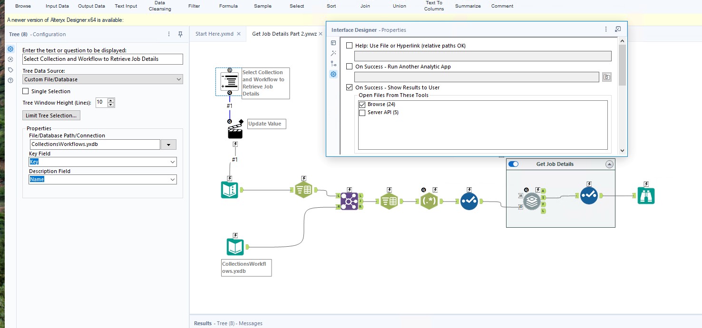Open the Browse tool at the workflow end
Viewport: 702px width, 328px height.
(x=645, y=195)
